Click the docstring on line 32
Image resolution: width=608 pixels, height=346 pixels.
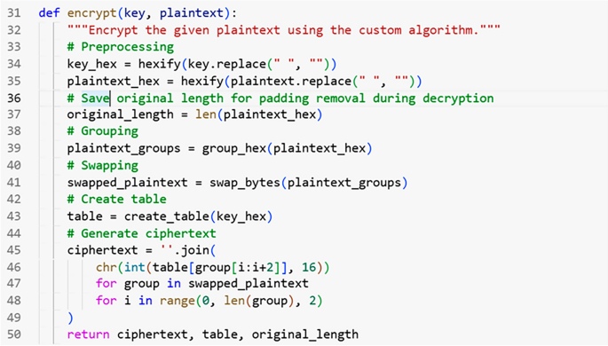(284, 30)
